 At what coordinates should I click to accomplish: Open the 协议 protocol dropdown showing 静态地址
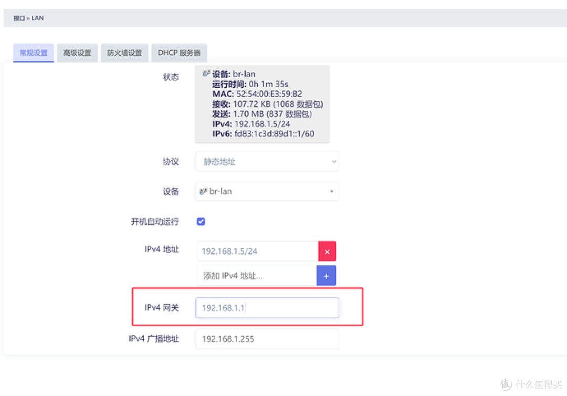[267, 161]
